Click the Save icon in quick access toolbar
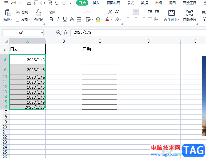The width and height of the screenshot is (206, 158). pos(29,3)
